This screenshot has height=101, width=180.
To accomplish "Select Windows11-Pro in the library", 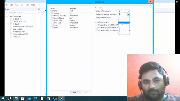I will coord(19,32).
